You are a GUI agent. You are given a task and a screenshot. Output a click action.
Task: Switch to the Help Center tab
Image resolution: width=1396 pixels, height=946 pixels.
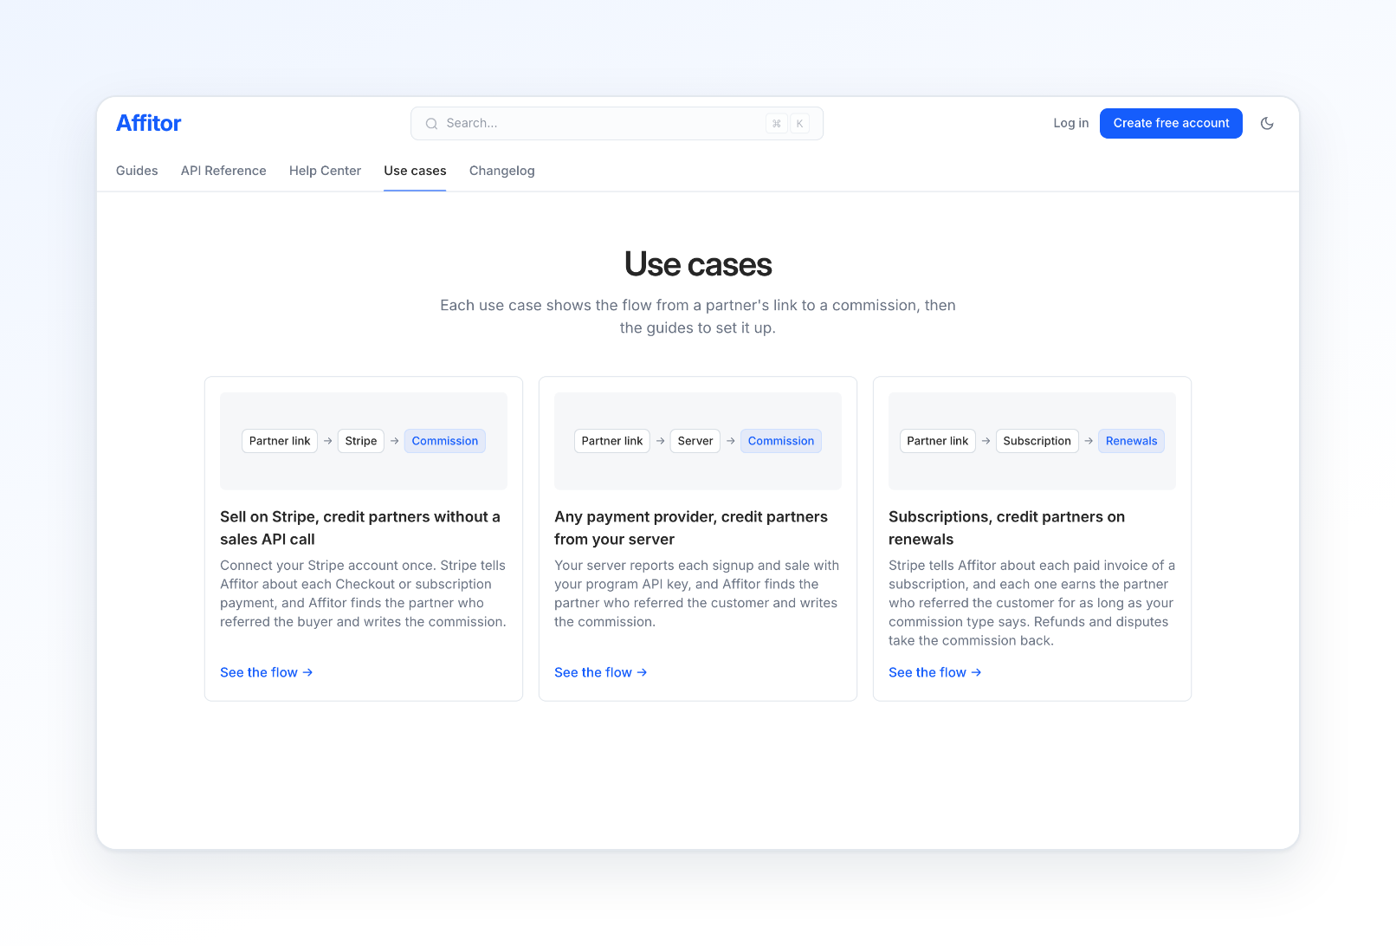(325, 171)
